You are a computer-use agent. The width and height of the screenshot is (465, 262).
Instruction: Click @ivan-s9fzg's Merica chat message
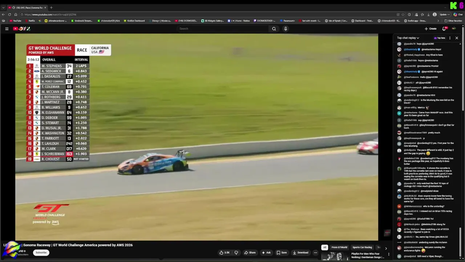[x=413, y=108]
